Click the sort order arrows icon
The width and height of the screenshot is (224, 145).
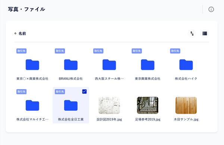(192, 33)
